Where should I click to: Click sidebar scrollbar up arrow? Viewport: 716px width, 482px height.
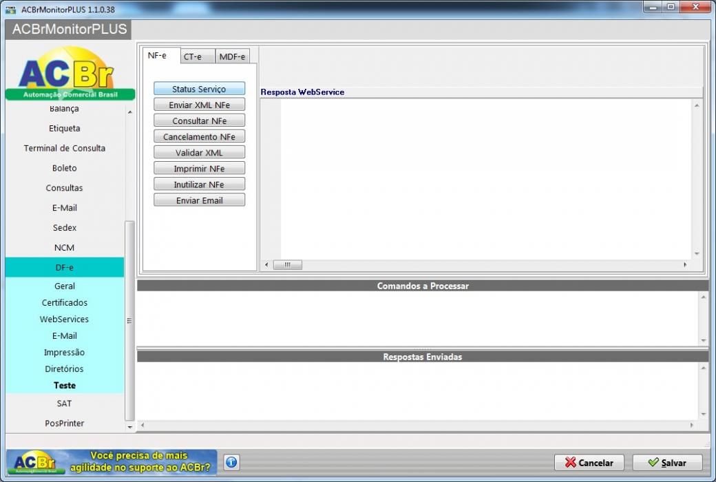[129, 112]
